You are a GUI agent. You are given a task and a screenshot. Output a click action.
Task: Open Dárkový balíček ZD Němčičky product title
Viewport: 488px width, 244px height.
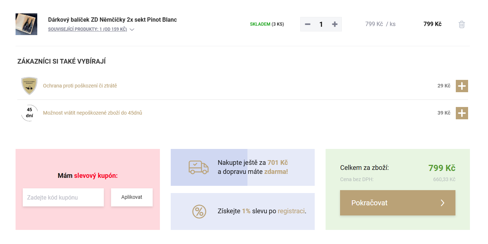coord(113,20)
